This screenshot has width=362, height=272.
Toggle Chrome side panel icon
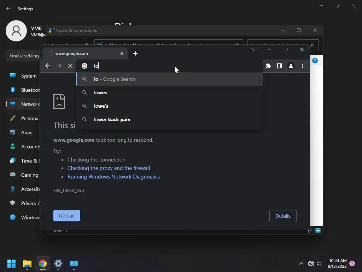click(279, 66)
